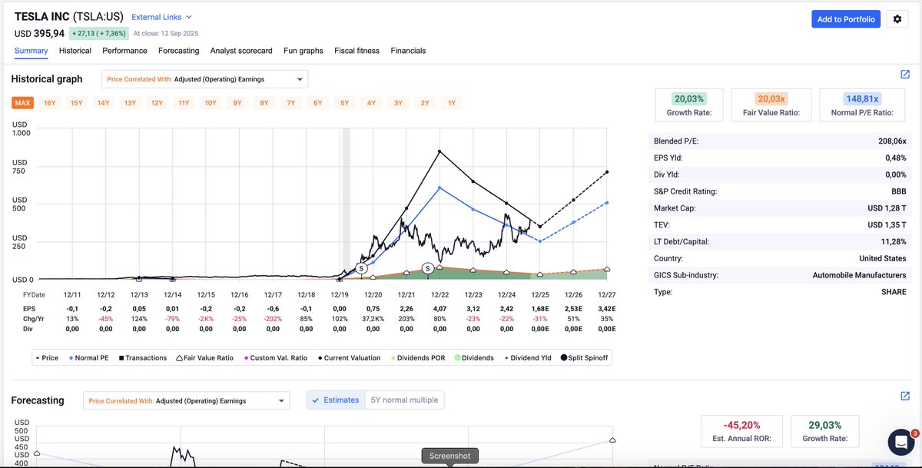Open Forecasting tab

pyautogui.click(x=178, y=51)
